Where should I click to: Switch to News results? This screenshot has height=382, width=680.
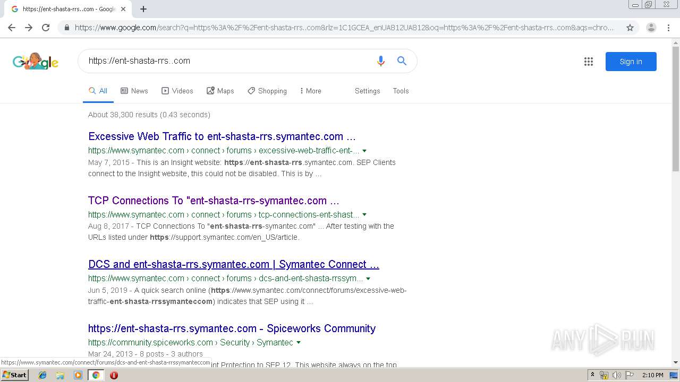pyautogui.click(x=134, y=91)
